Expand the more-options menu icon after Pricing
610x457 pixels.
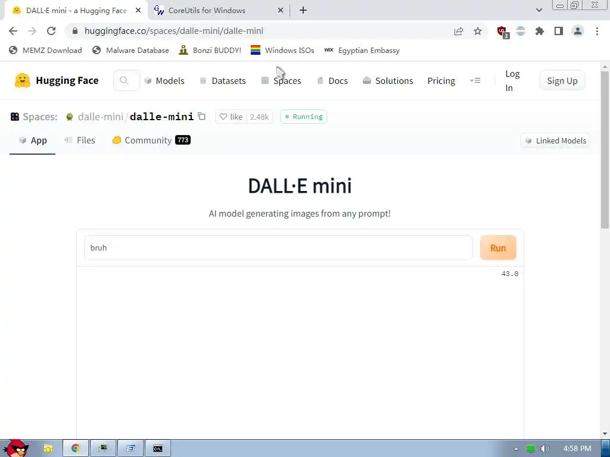pos(475,80)
